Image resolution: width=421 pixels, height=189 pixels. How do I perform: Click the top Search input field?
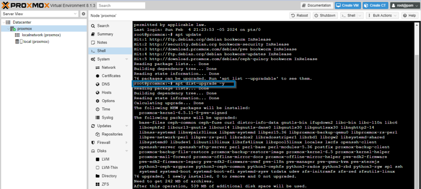(121, 5)
